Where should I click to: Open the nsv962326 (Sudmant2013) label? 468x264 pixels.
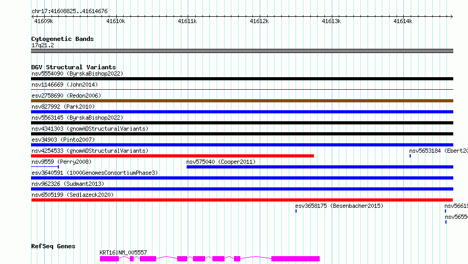[68, 184]
